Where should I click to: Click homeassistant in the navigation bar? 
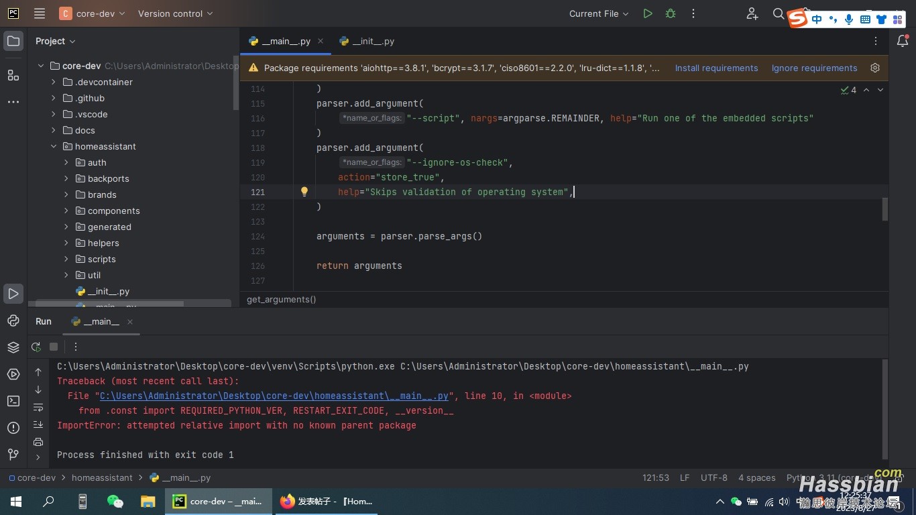coord(102,478)
